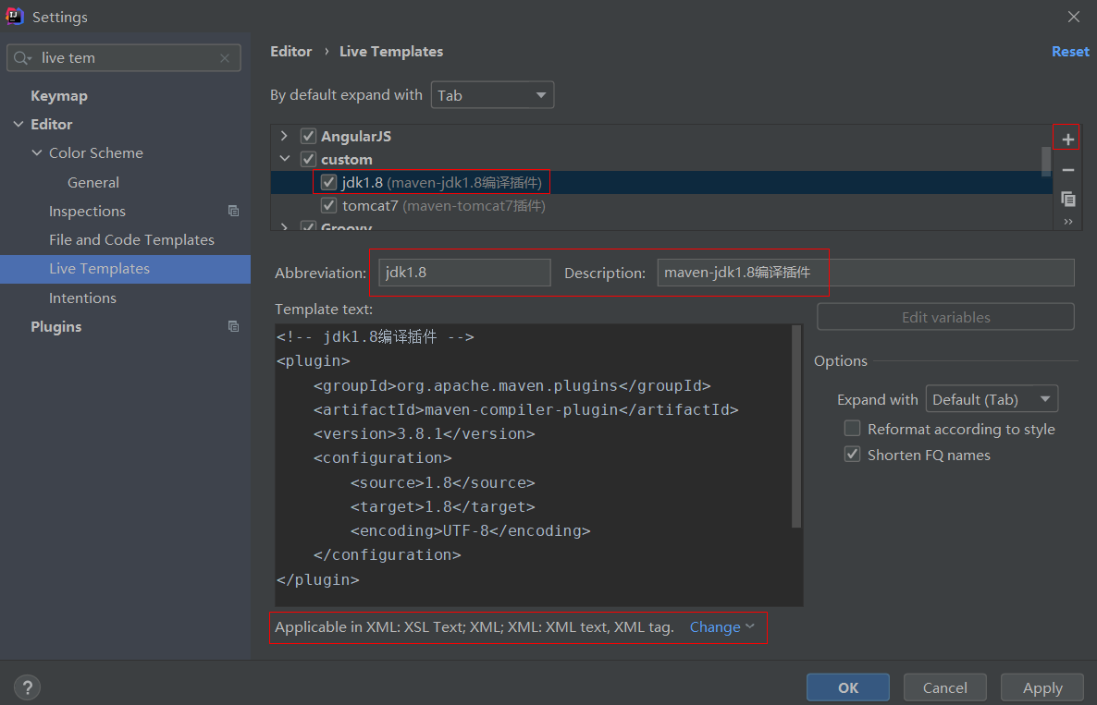Add a new live template with plus icon
The image size is (1097, 705).
click(x=1067, y=139)
